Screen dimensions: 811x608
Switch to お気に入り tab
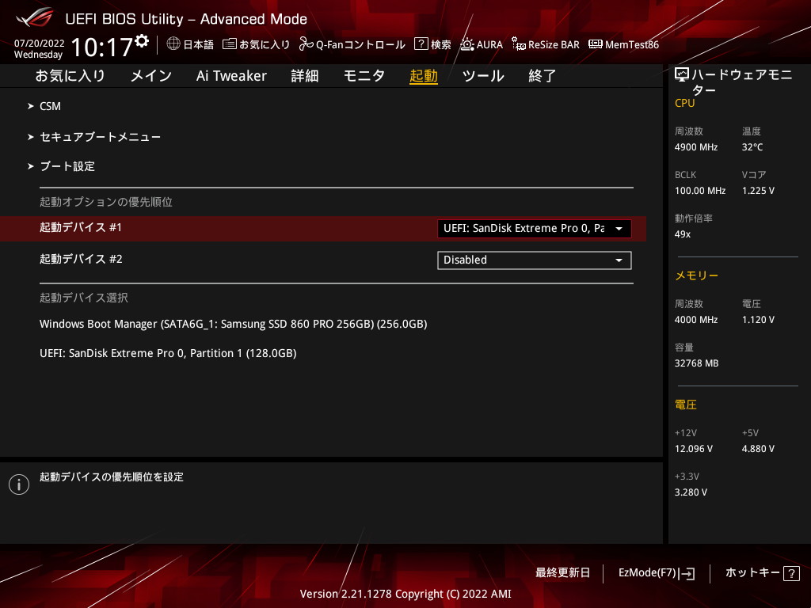click(70, 76)
